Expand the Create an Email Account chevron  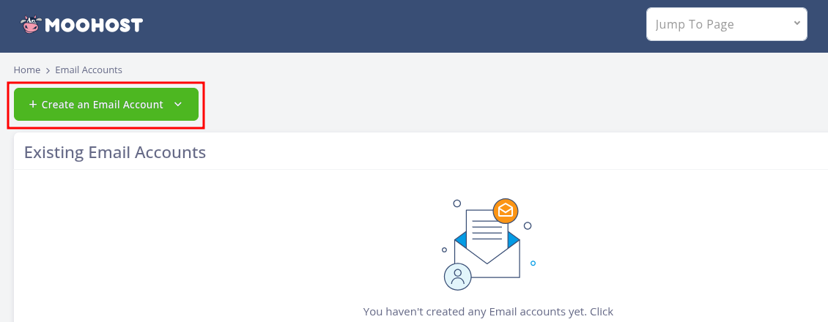point(178,105)
